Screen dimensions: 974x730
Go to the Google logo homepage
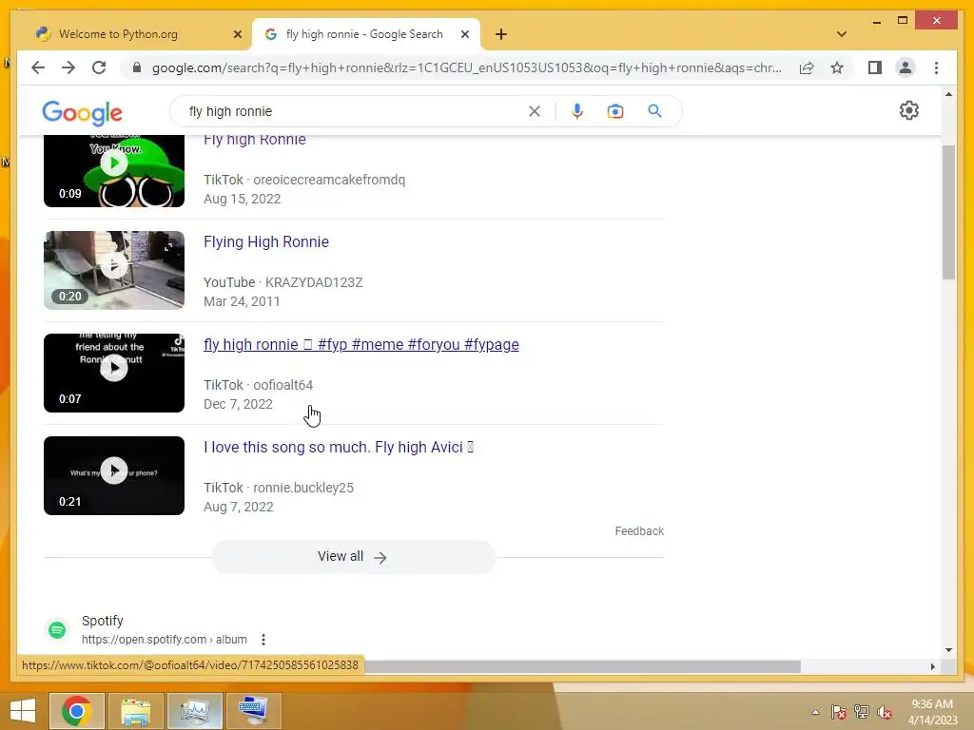pos(82,112)
